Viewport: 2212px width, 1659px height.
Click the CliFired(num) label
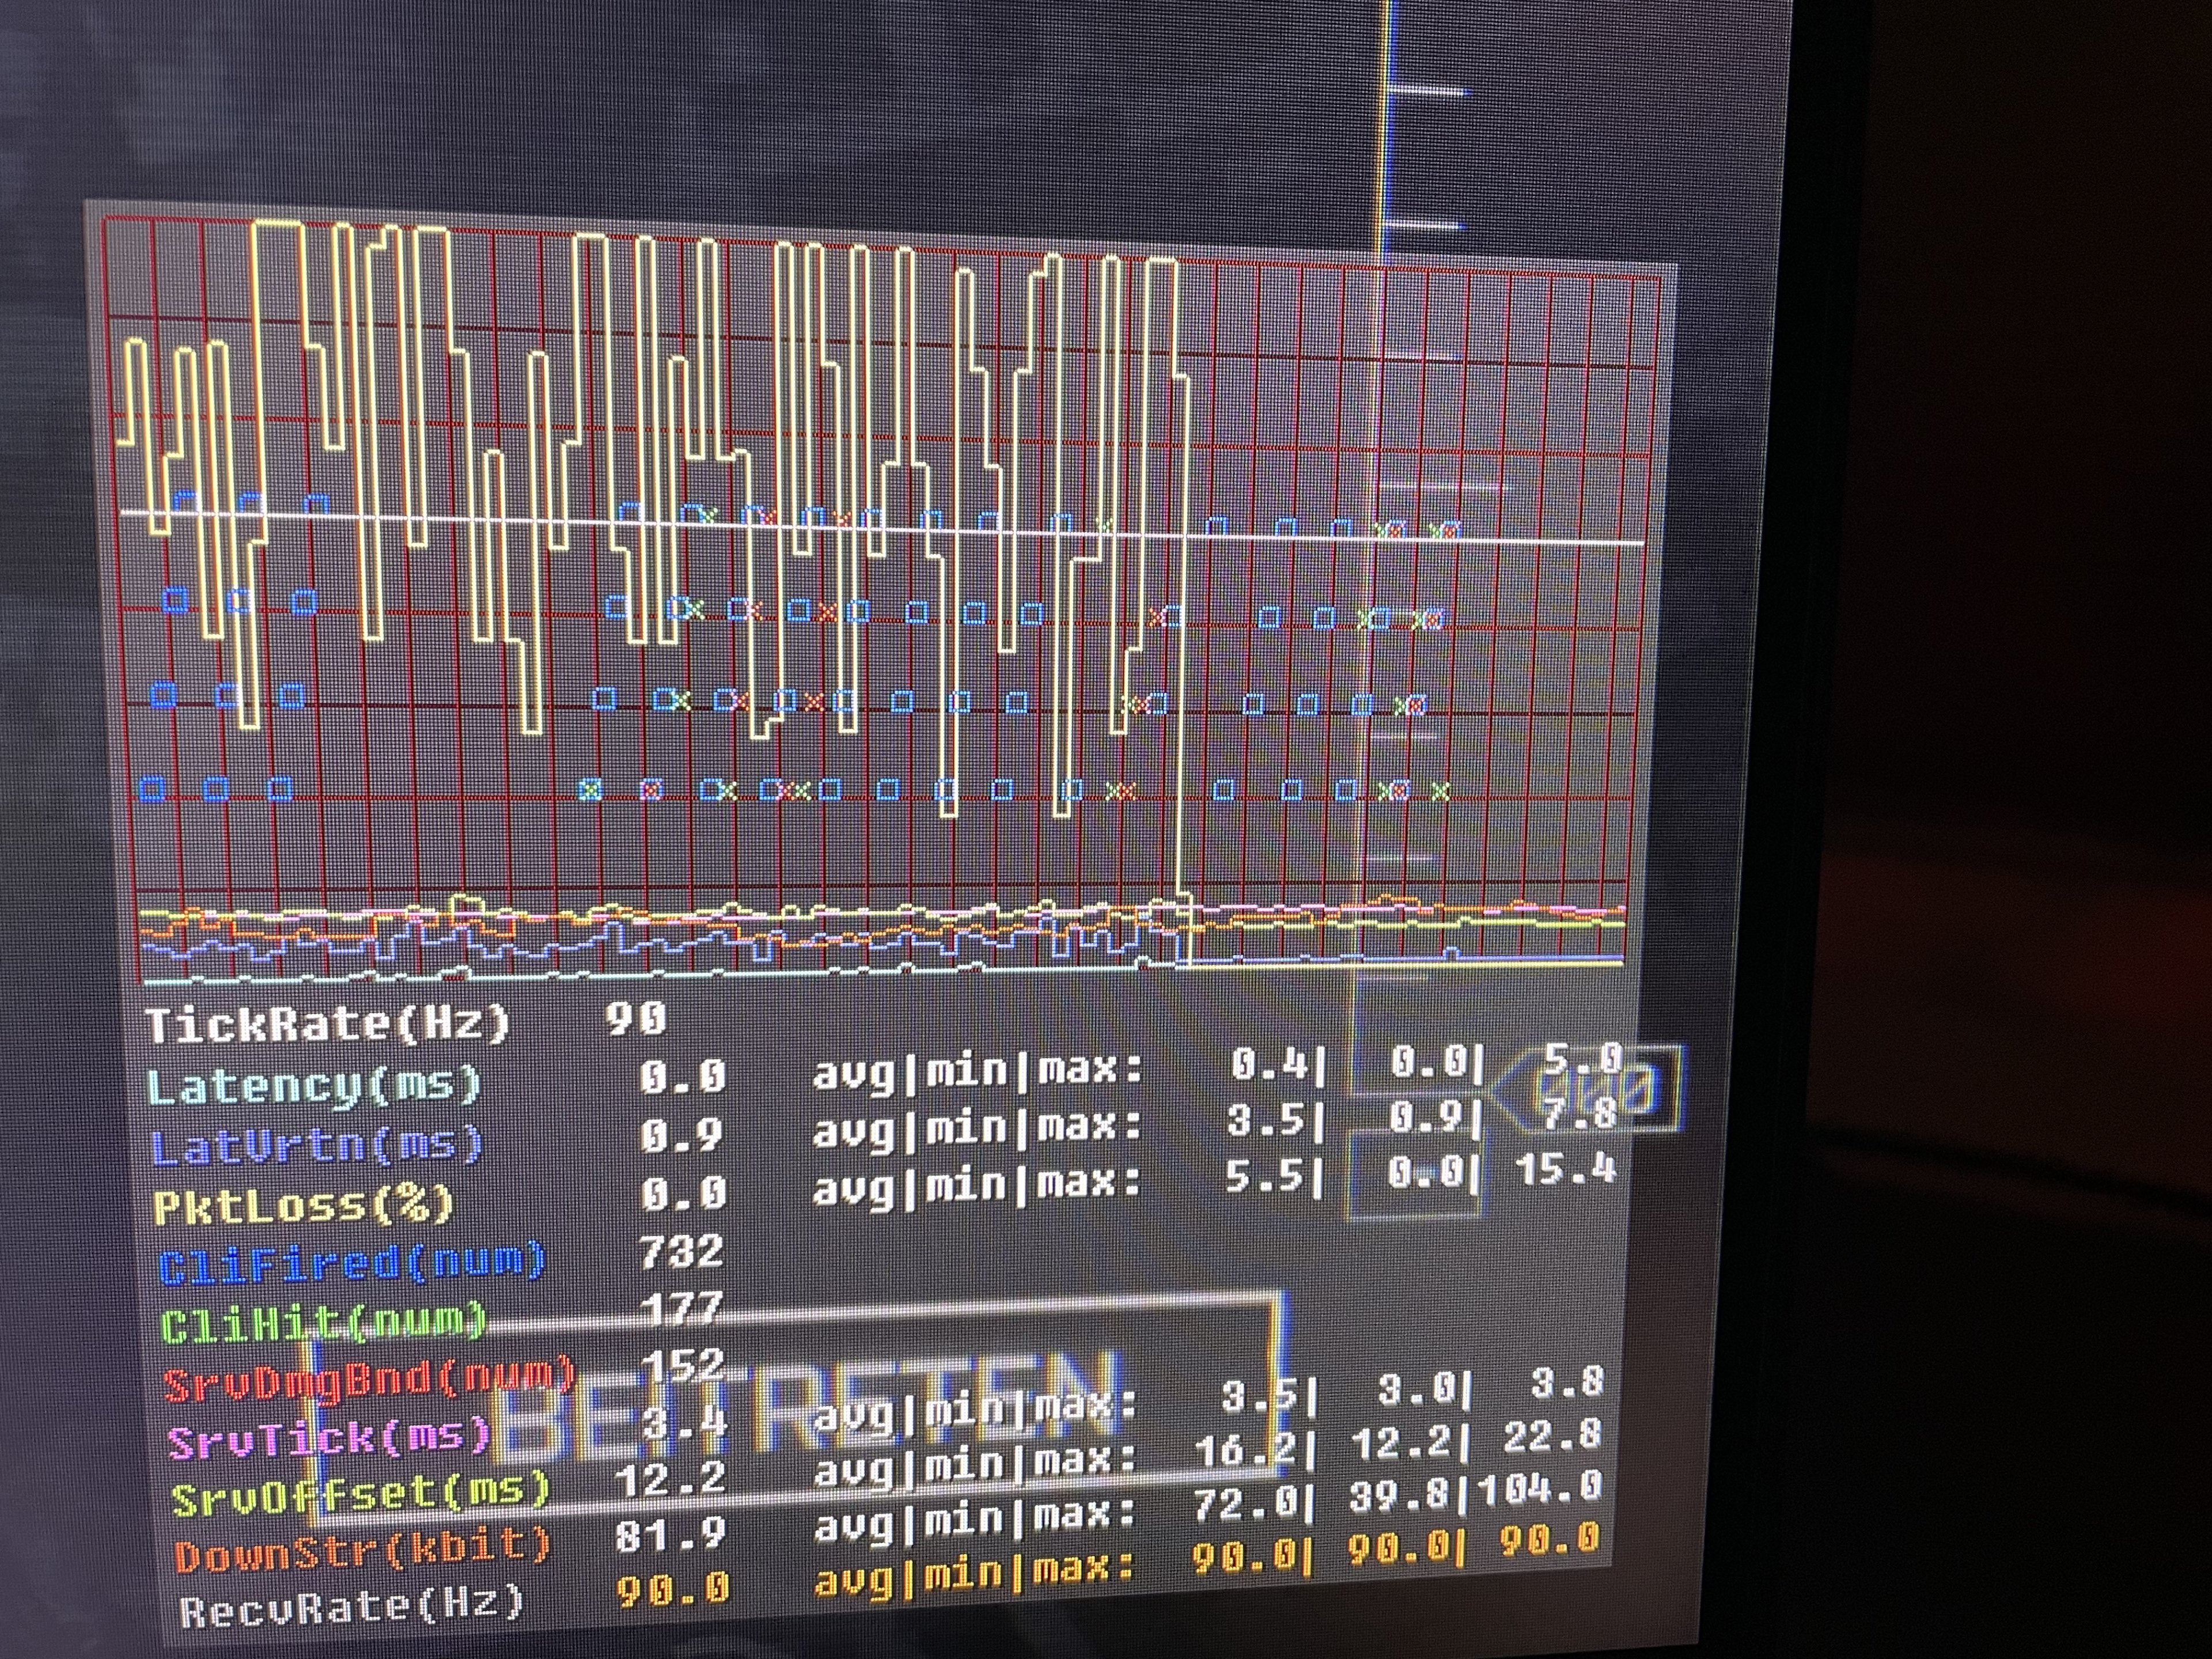pos(352,1264)
